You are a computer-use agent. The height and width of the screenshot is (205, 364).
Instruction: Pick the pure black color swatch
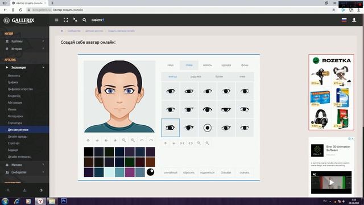(x=89, y=152)
